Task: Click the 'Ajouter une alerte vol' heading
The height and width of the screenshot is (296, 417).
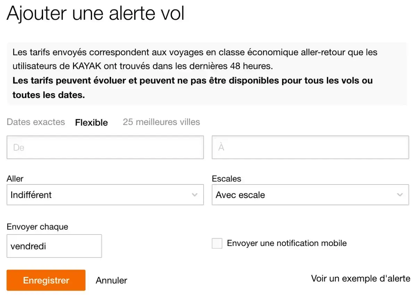Action: click(x=96, y=14)
